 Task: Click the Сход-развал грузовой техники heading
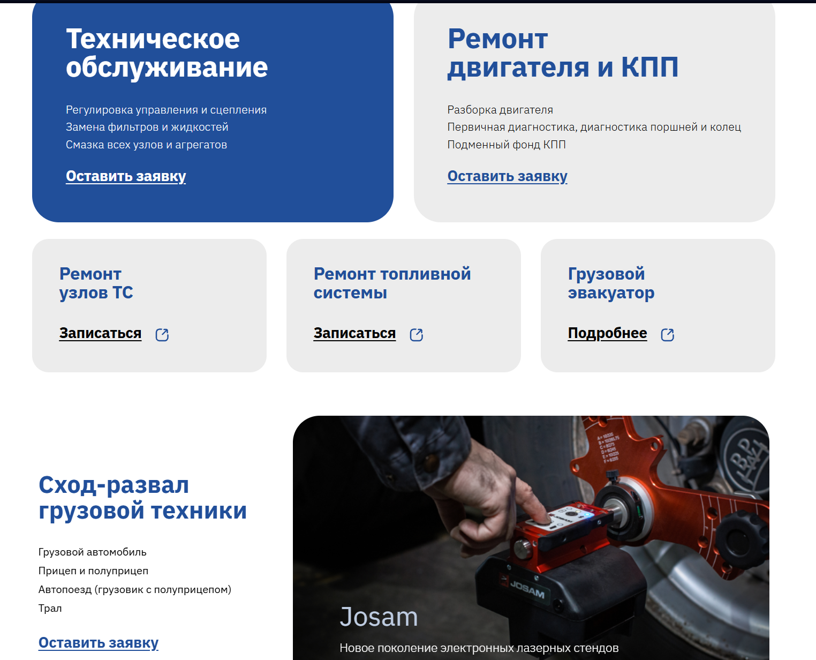(142, 498)
